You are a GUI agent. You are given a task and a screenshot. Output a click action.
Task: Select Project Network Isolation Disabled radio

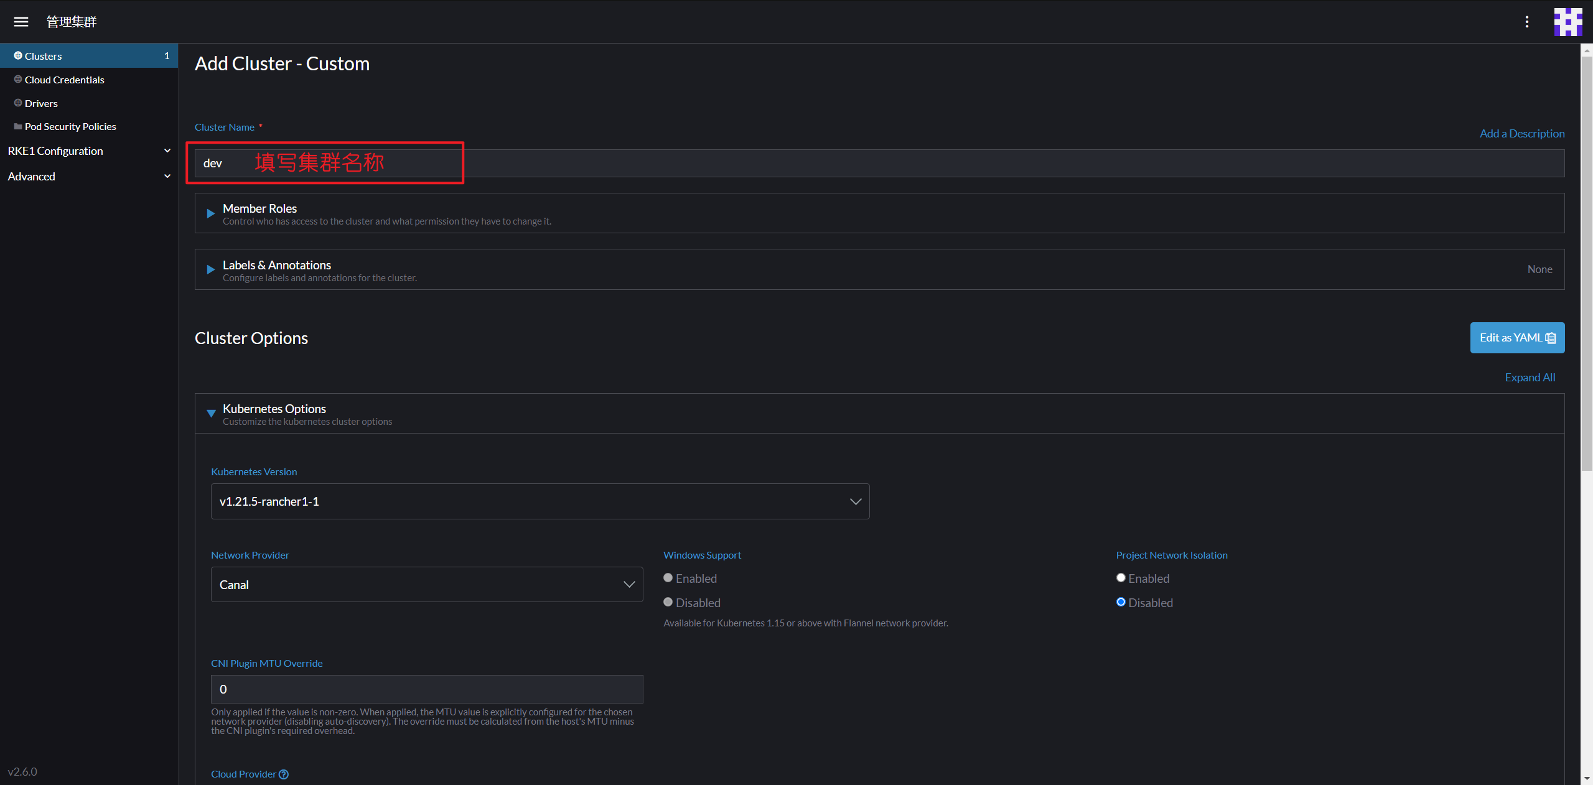[x=1121, y=602]
